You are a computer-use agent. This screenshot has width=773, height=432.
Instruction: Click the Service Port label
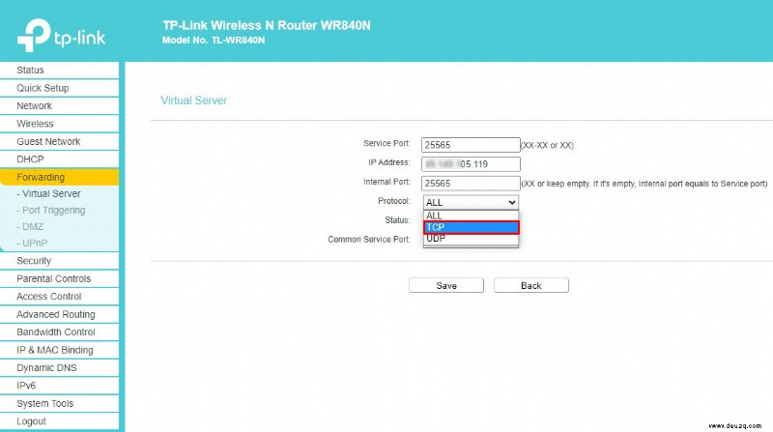click(x=386, y=143)
